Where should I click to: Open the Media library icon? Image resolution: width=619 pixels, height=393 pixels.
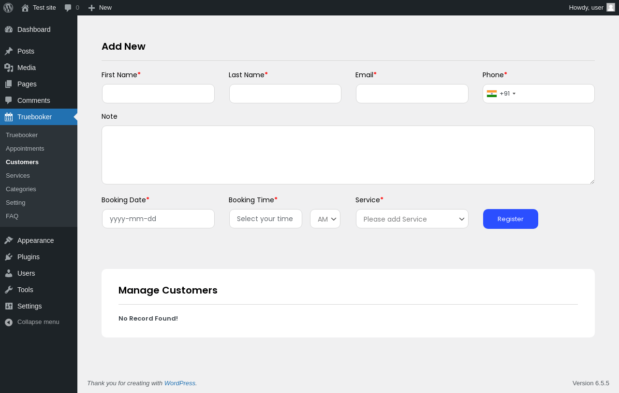click(x=9, y=68)
